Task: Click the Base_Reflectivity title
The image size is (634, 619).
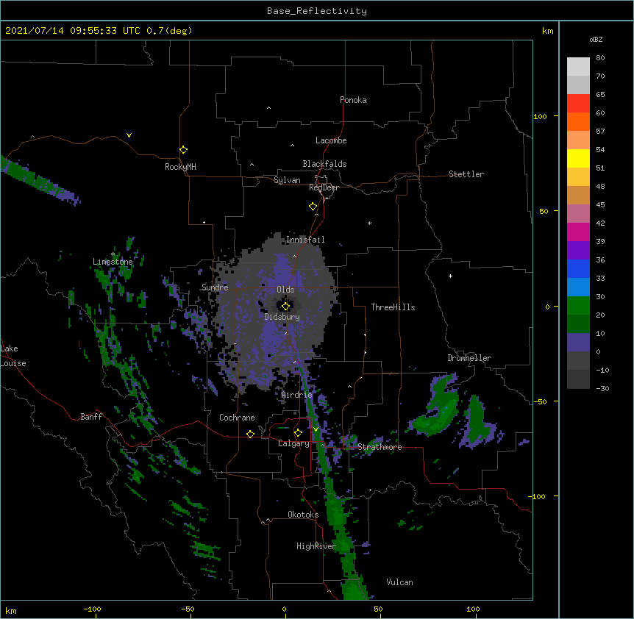Action: [x=317, y=11]
